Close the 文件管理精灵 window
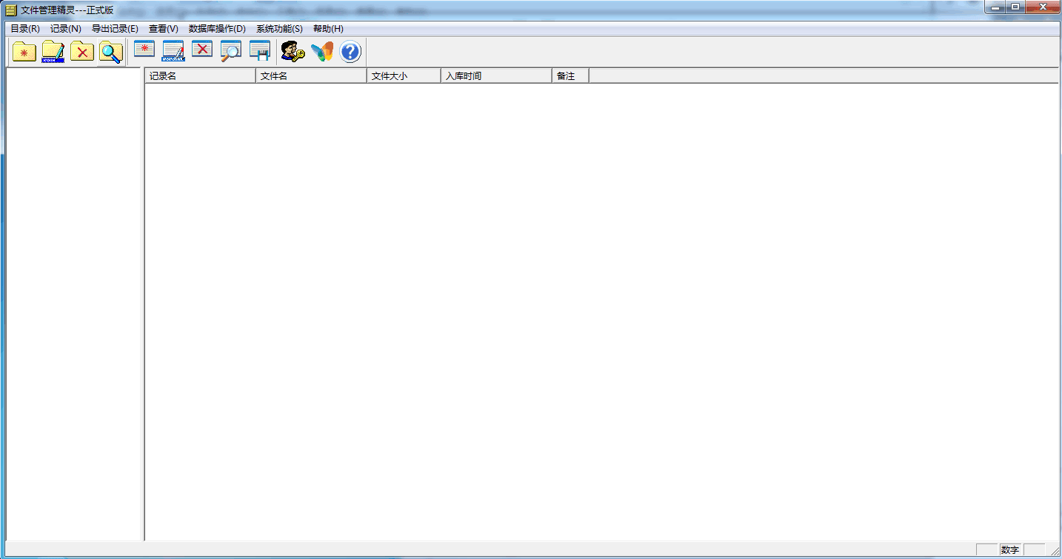1062x559 pixels. (x=1042, y=7)
